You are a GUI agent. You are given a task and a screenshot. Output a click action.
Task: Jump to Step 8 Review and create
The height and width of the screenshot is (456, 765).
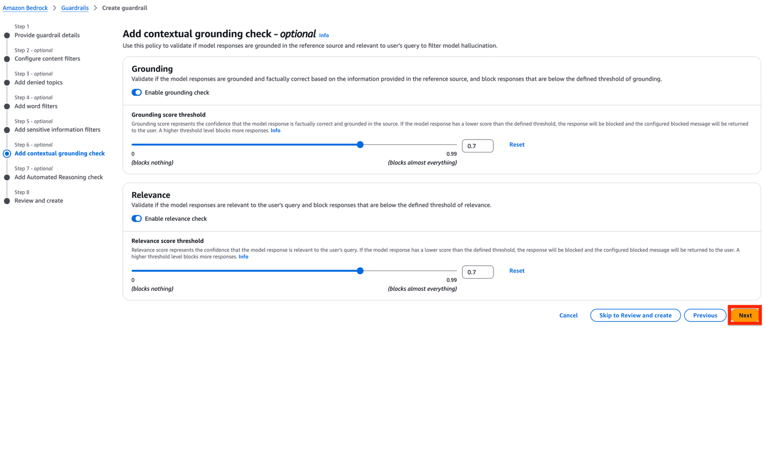click(38, 200)
